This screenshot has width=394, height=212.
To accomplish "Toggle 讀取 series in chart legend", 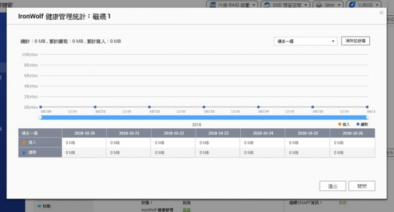I will point(362,124).
